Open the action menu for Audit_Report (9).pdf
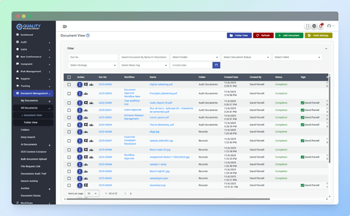Viewport: 350px width, 216px height. pos(80,103)
